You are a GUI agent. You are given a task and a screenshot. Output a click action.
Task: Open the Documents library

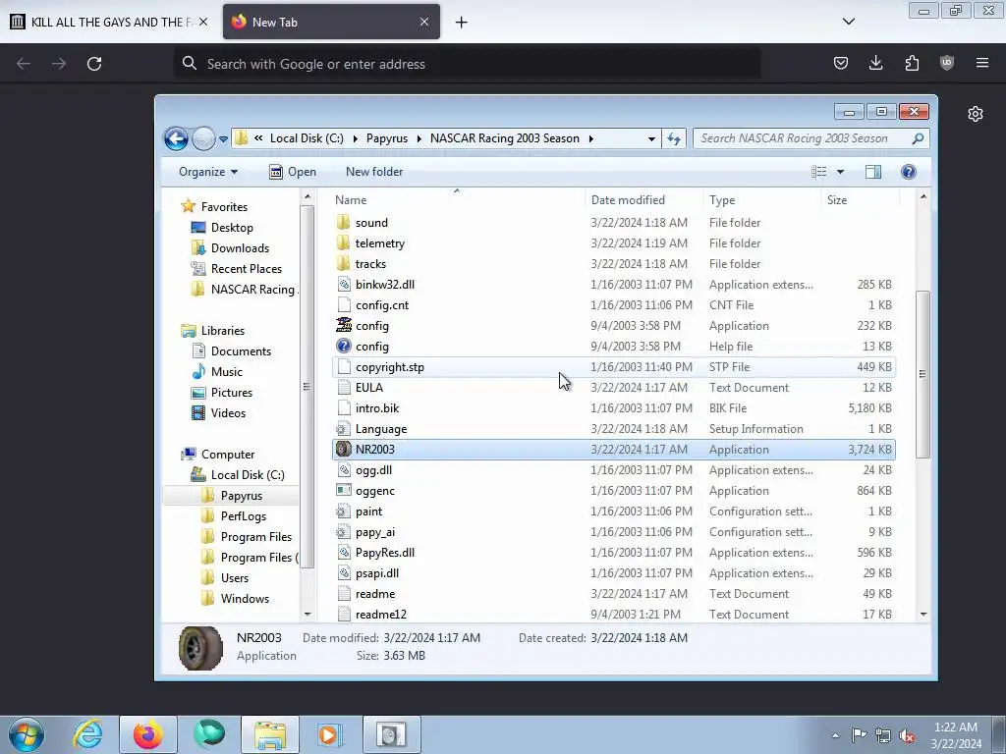point(231,351)
